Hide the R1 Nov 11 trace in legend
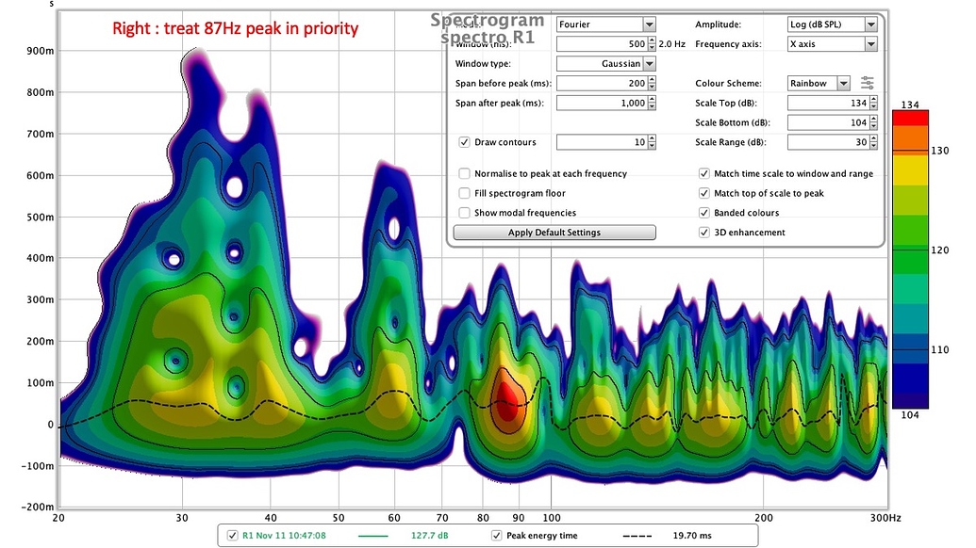Image resolution: width=976 pixels, height=548 pixels. [233, 535]
